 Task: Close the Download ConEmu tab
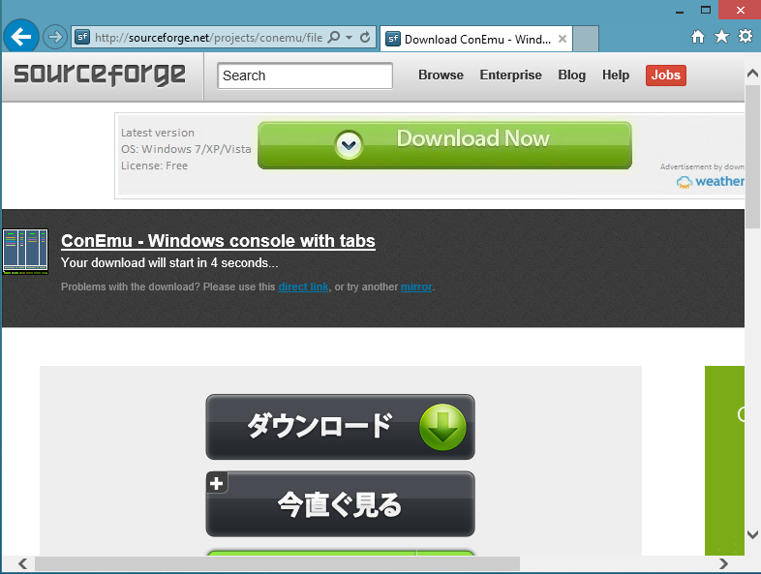click(x=562, y=39)
